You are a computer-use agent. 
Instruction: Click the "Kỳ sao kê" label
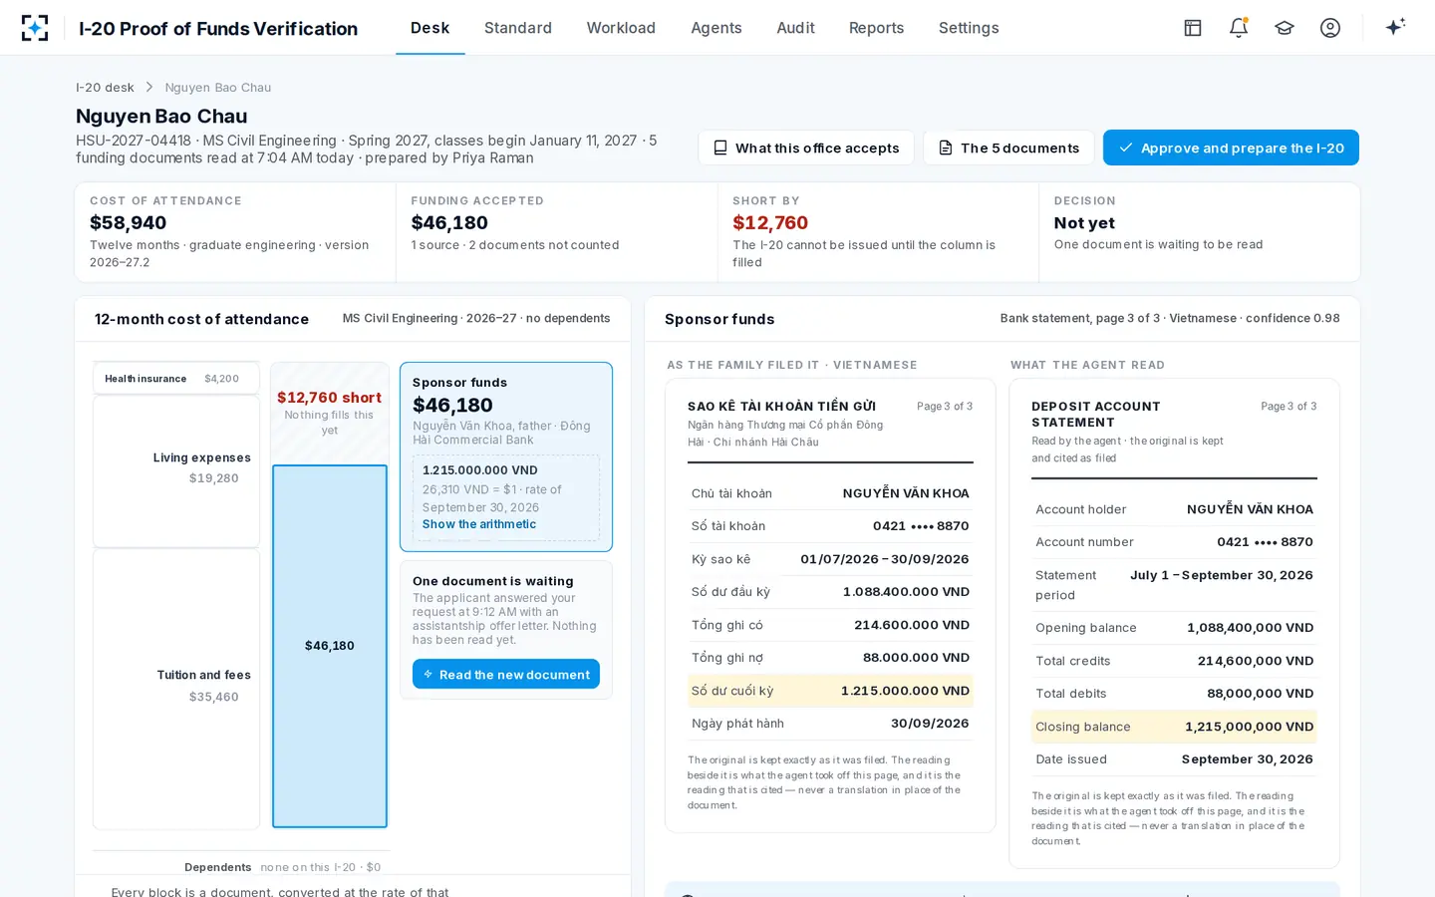721,559
